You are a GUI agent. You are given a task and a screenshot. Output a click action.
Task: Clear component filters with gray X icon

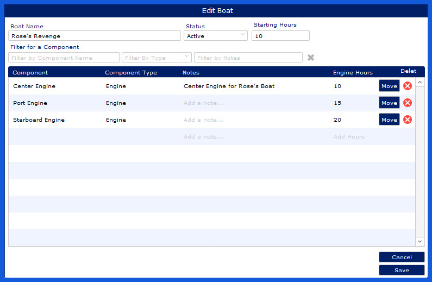click(311, 58)
